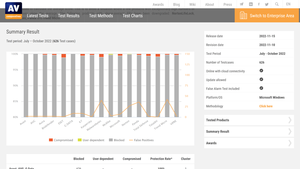Open the EN language selector
Viewport: 300px width, 169px height.
[x=288, y=4]
